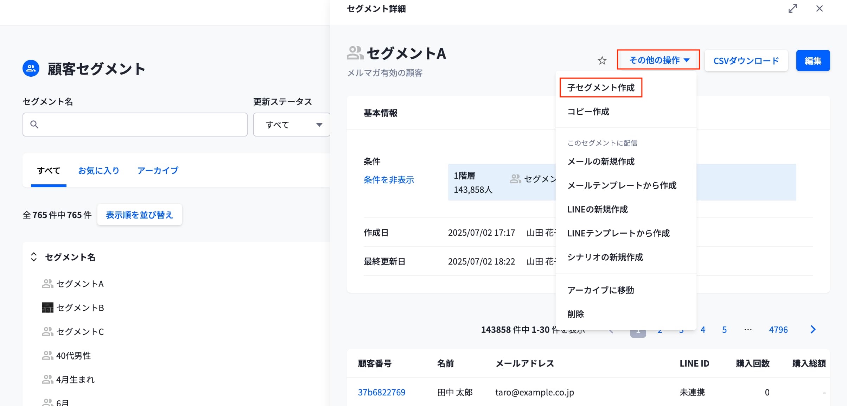This screenshot has height=406, width=847.
Task: Select LINEの新規作成 menu entry
Action: click(x=597, y=209)
